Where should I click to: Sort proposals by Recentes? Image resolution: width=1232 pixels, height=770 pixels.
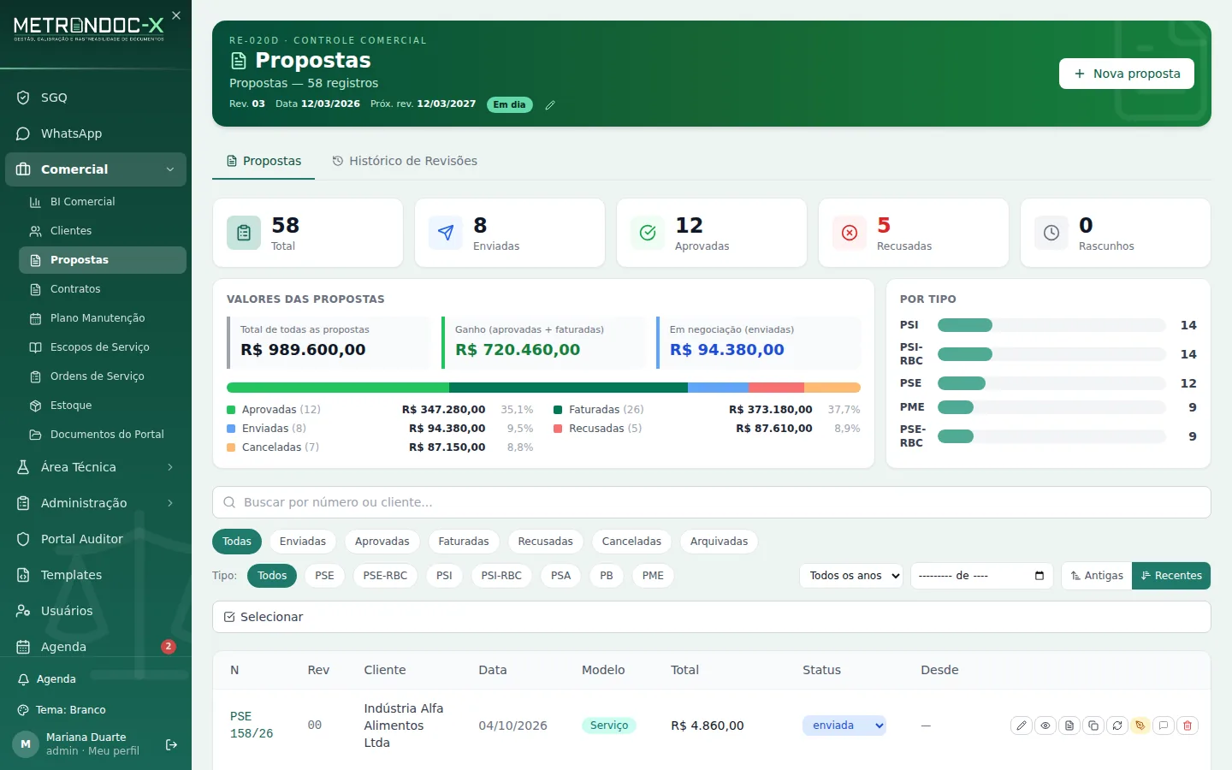click(x=1171, y=576)
